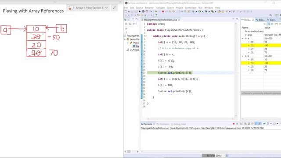This screenshot has width=281, height=158.
Task: Click the expand full-page arrow in OneNote
Action: pos(114,8)
